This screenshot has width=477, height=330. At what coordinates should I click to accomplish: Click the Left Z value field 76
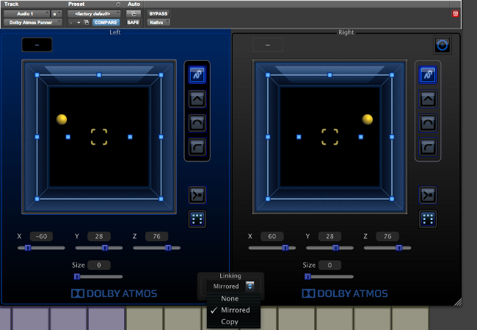coord(156,236)
